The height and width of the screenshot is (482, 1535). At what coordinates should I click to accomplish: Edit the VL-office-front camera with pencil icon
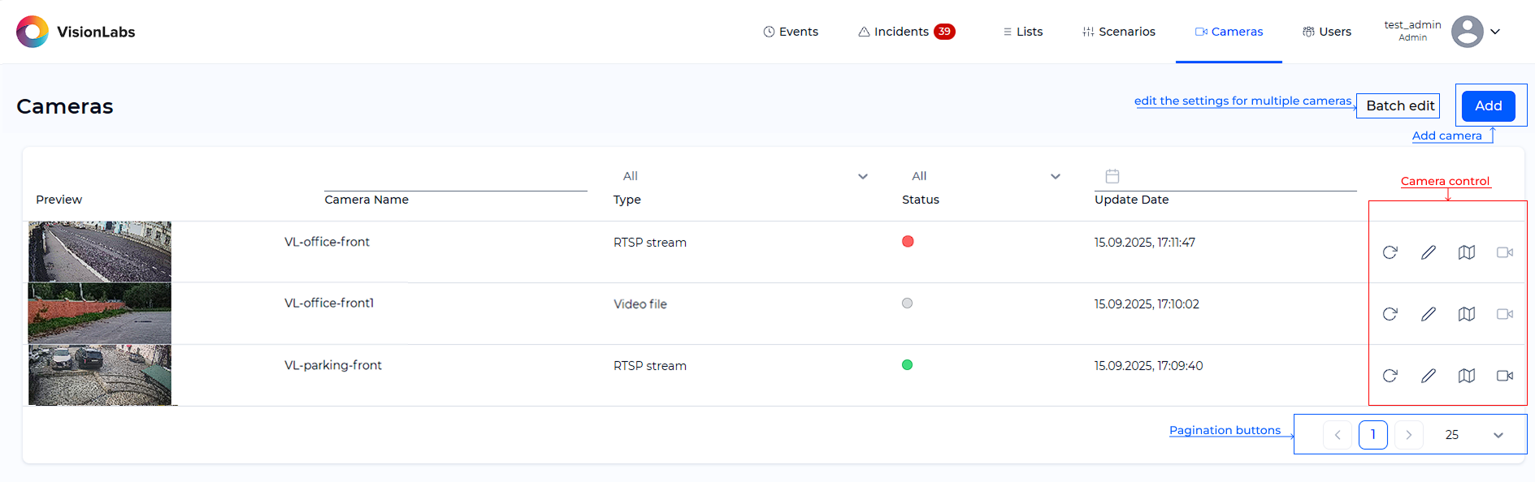point(1428,252)
